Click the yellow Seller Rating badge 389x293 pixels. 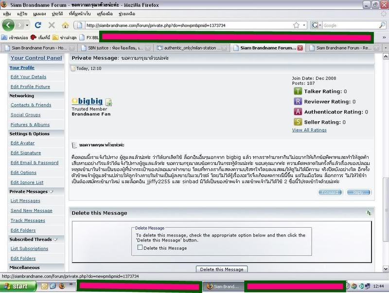coord(297,122)
